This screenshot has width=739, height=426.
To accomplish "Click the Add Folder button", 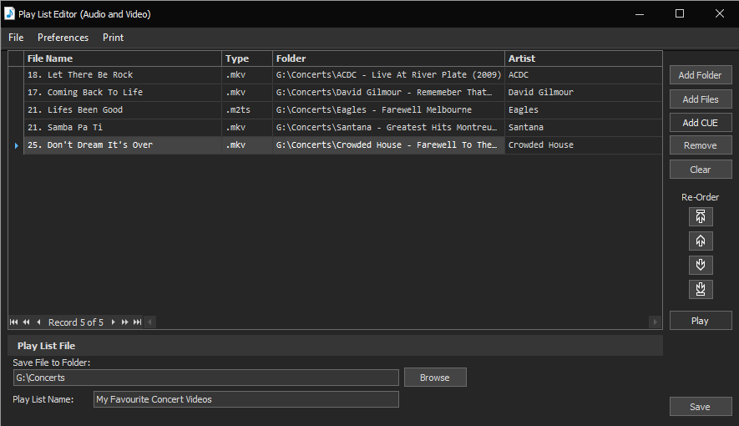I will pos(700,75).
